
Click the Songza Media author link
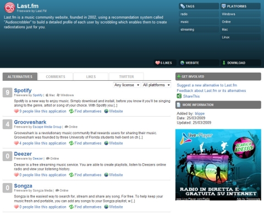click(42, 190)
